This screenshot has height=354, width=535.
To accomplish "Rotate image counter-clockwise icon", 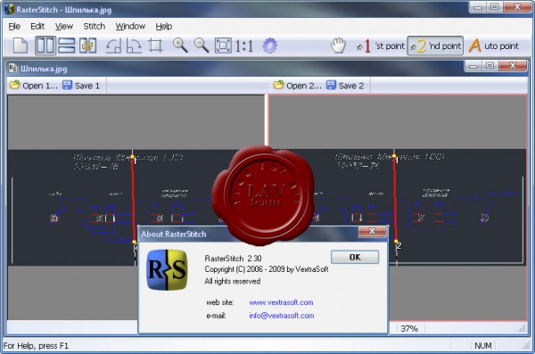I will click(113, 45).
